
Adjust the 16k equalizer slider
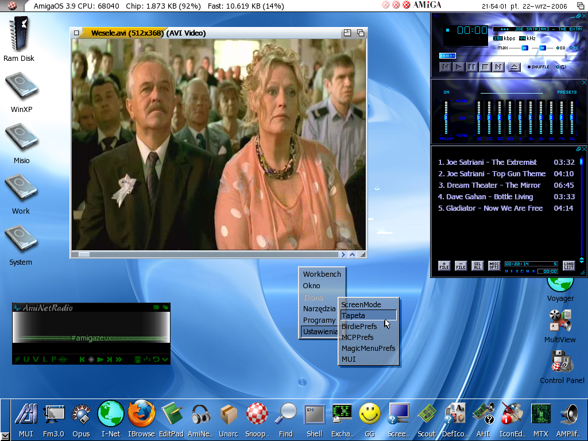[x=572, y=117]
